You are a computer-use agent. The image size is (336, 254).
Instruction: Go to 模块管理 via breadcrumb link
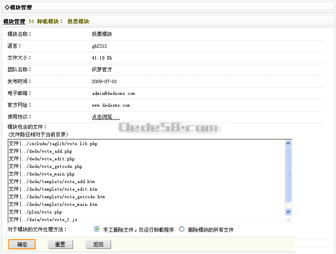pos(14,22)
